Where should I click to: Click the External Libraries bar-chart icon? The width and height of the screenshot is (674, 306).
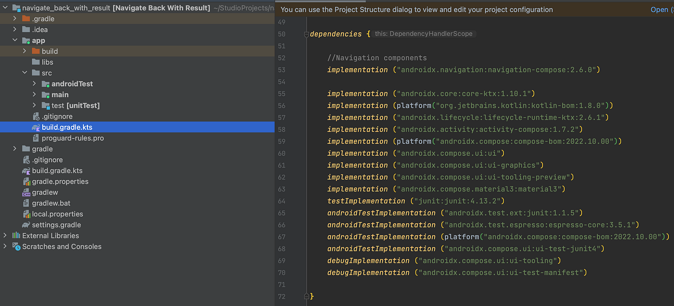(x=16, y=236)
